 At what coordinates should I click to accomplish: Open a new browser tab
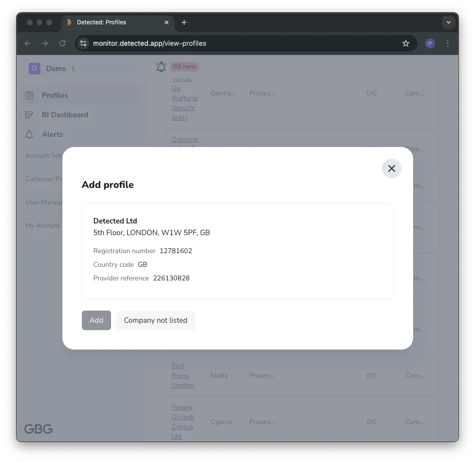pyautogui.click(x=184, y=22)
